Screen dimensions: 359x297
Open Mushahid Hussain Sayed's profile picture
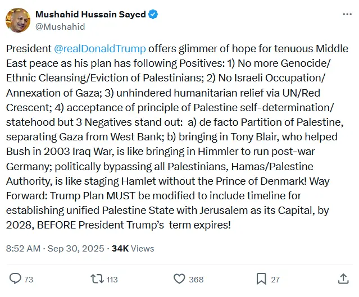coord(18,20)
